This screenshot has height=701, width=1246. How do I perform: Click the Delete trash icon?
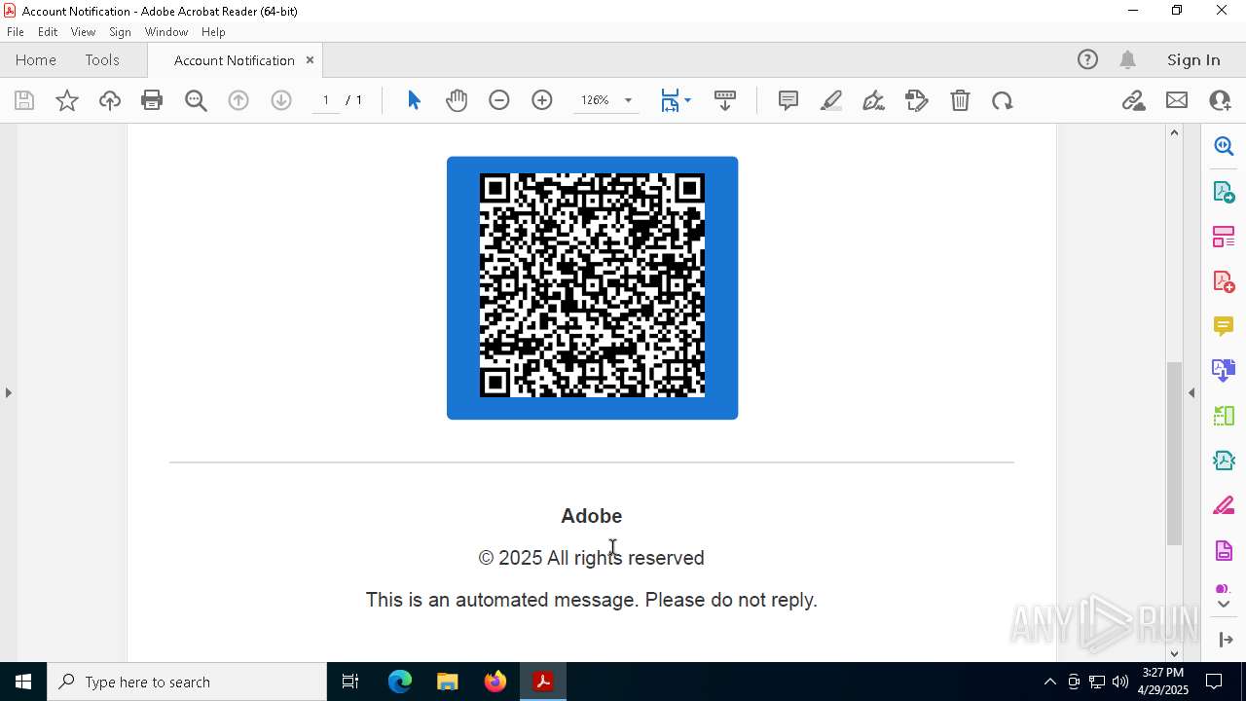click(960, 100)
